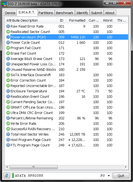Viewport: 133px width, 182px height.
Task: Sort by the ID column header
Action: [x=61, y=20]
